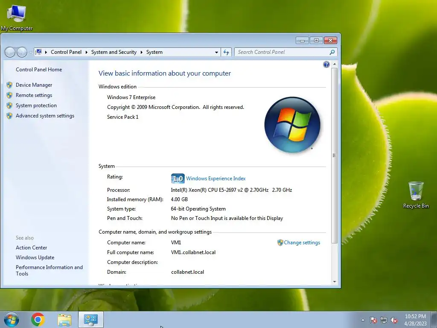Image resolution: width=437 pixels, height=328 pixels.
Task: Open recent pages dropdown beside navigation arrows
Action: click(30, 53)
